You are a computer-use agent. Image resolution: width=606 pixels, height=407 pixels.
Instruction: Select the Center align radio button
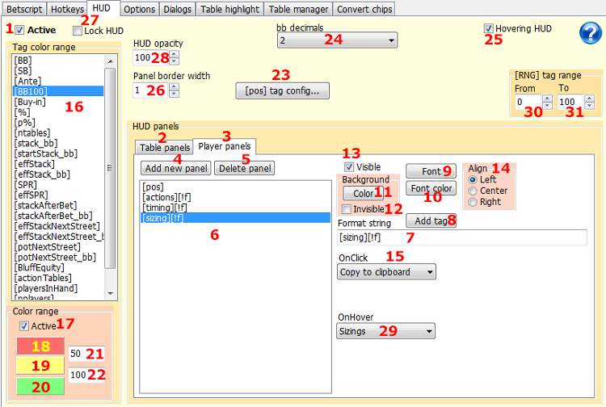coord(473,191)
